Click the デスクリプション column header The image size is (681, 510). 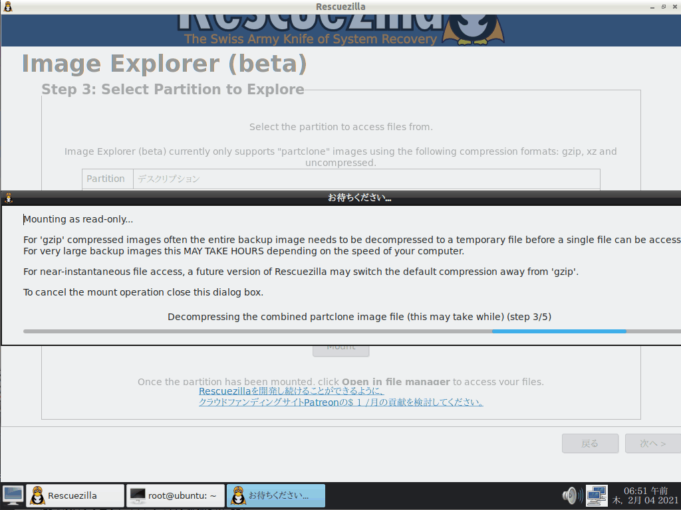point(366,179)
